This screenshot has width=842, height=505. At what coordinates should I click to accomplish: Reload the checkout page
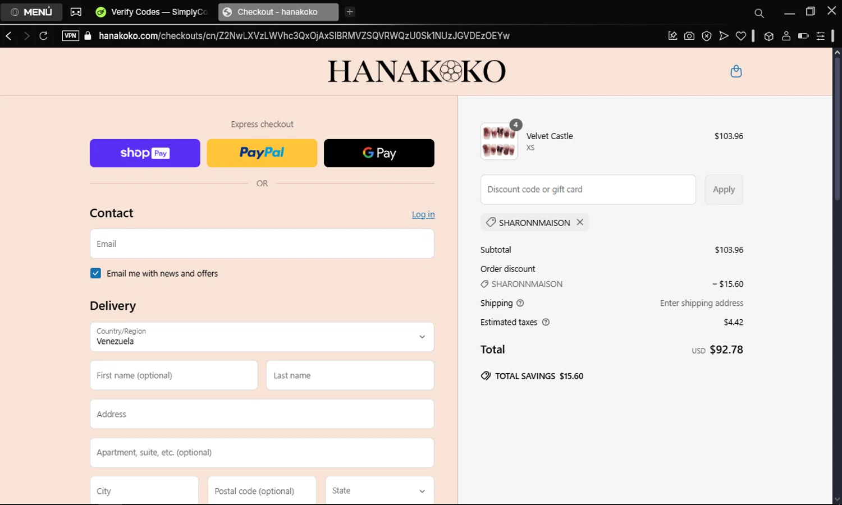(43, 36)
